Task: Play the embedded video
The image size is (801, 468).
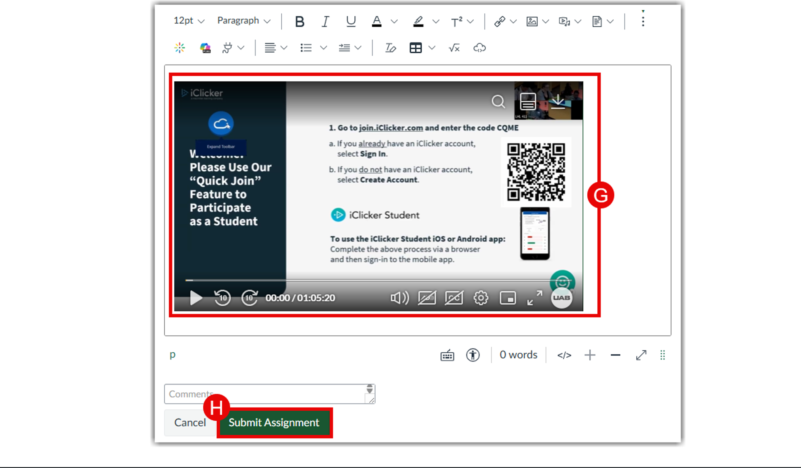Action: coord(196,298)
